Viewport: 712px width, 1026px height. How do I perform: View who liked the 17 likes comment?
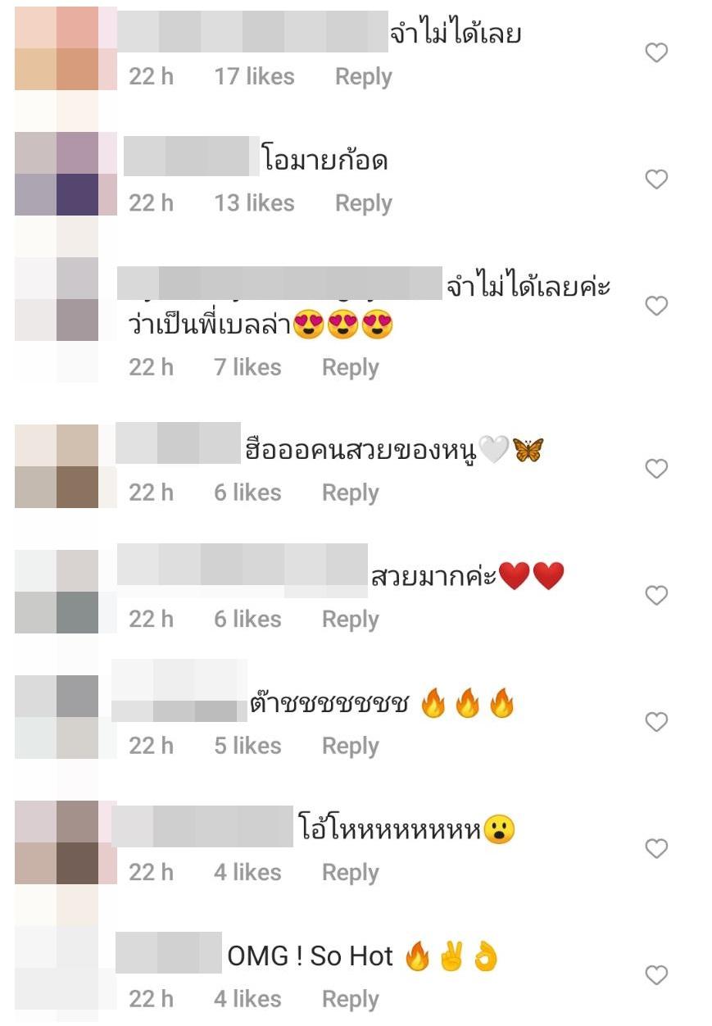click(254, 77)
